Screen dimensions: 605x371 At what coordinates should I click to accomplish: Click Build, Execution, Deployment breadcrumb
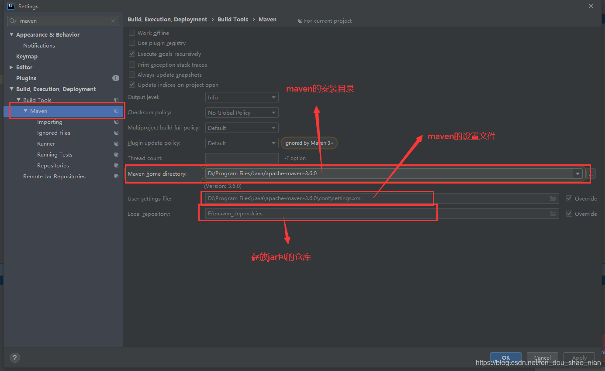tap(167, 20)
